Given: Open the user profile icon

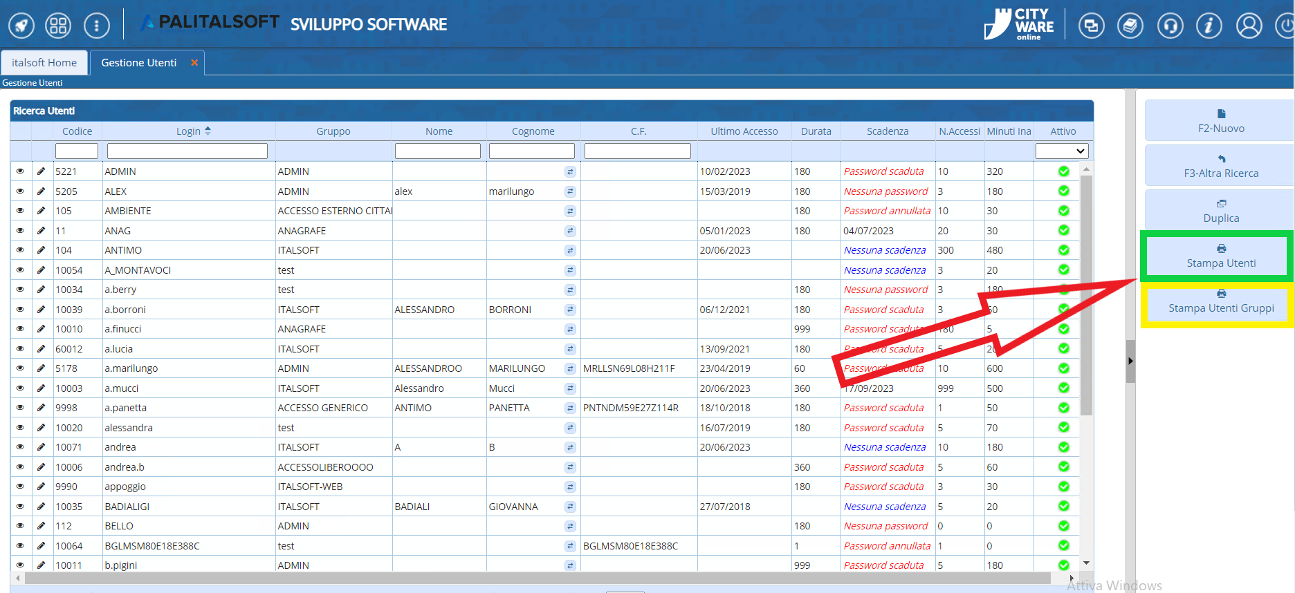Looking at the screenshot, I should point(1249,26).
